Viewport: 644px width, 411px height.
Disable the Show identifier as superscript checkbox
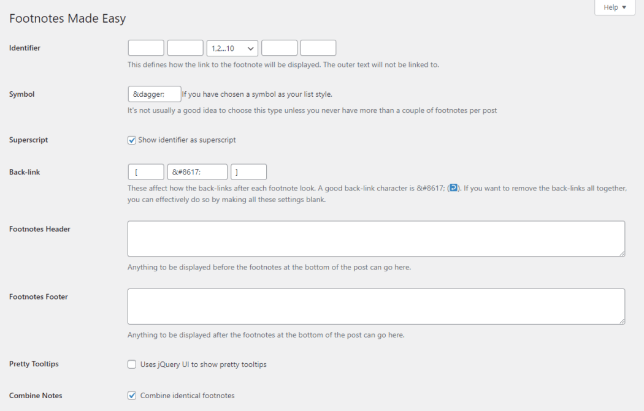click(x=131, y=140)
